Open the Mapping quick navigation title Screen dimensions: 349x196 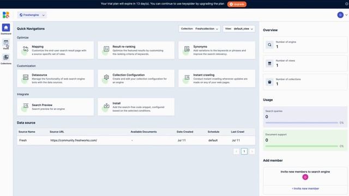(x=38, y=47)
